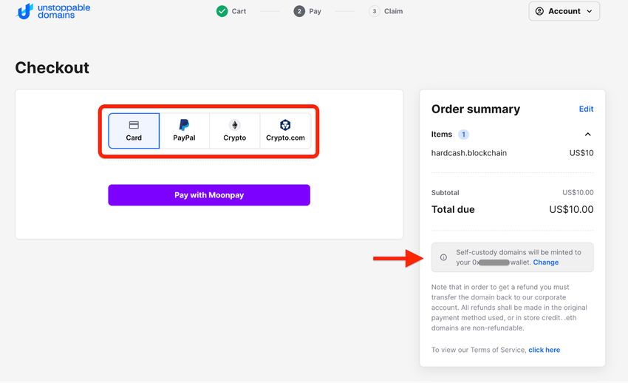Viewport: 628px width, 383px height.
Task: Click Change wallet link
Action: [545, 262]
